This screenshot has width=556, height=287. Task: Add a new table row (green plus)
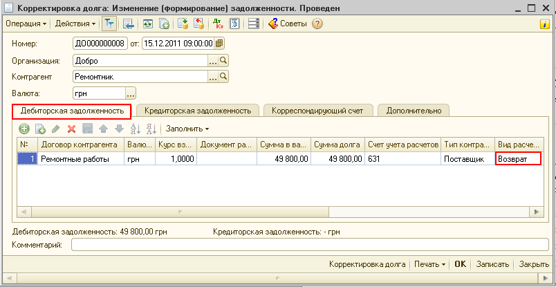point(24,129)
